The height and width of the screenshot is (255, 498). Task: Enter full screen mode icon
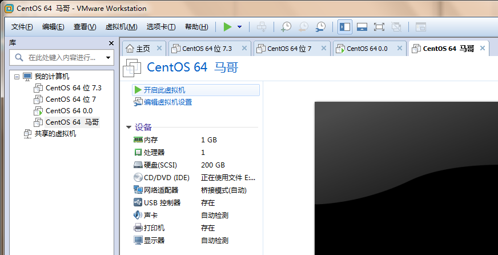tap(379, 27)
